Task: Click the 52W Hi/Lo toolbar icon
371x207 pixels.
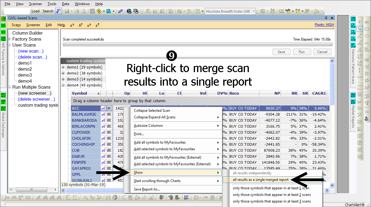Action: (171, 11)
